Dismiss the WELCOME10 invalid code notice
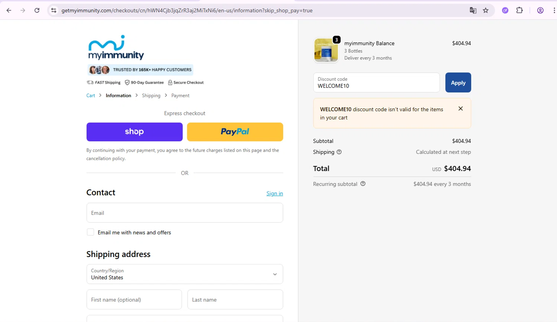Image resolution: width=557 pixels, height=322 pixels. 460,108
